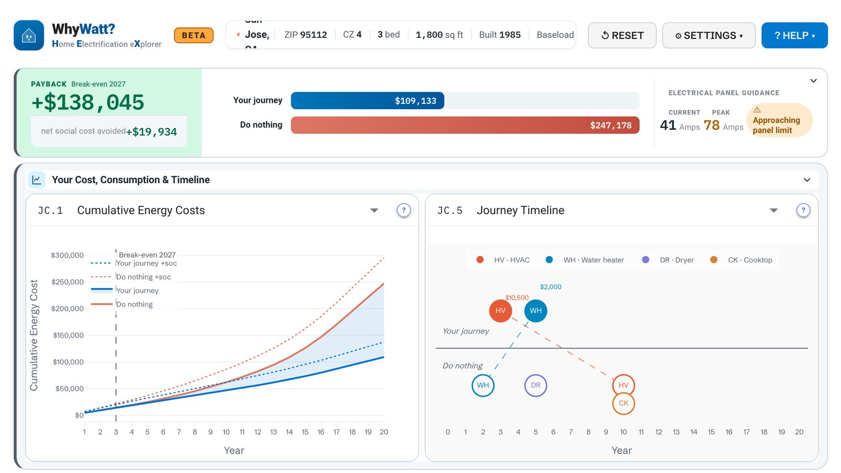Toggle the Do nothing +soc legend series

click(131, 277)
